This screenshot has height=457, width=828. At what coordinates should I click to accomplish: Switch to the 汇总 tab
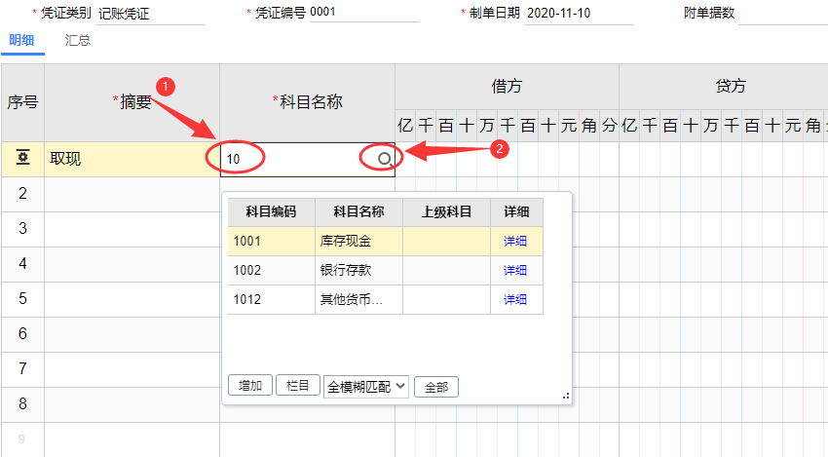click(x=78, y=40)
